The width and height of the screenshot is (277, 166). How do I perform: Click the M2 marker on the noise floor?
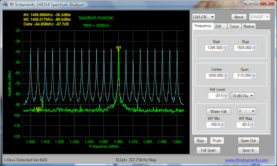tap(38, 110)
